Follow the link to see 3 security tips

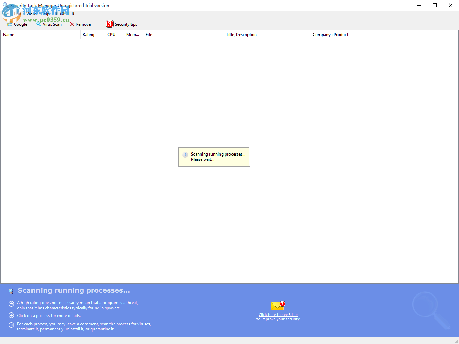point(278,317)
